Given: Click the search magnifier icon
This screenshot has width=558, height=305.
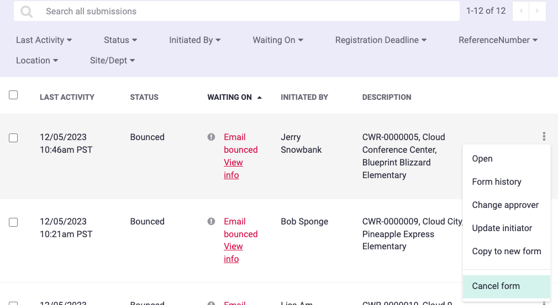Looking at the screenshot, I should 26,12.
